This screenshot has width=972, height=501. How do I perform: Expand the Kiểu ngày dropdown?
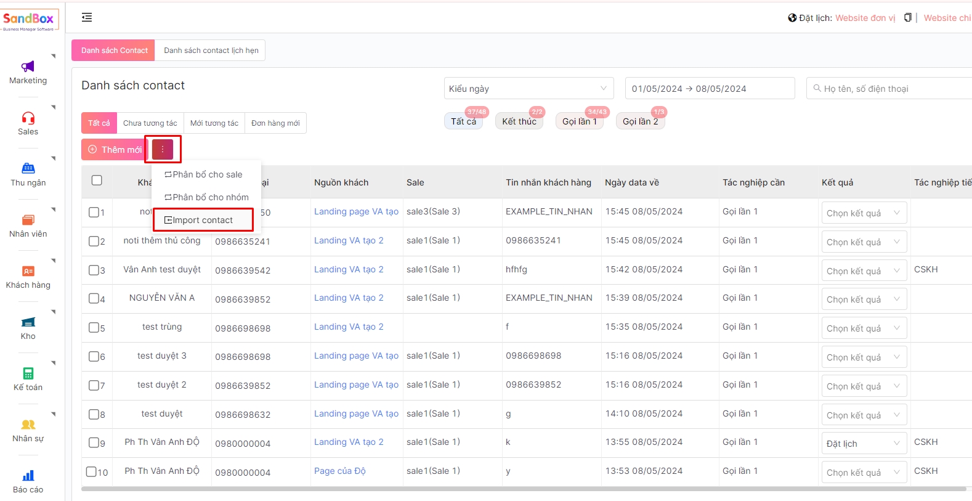point(529,89)
